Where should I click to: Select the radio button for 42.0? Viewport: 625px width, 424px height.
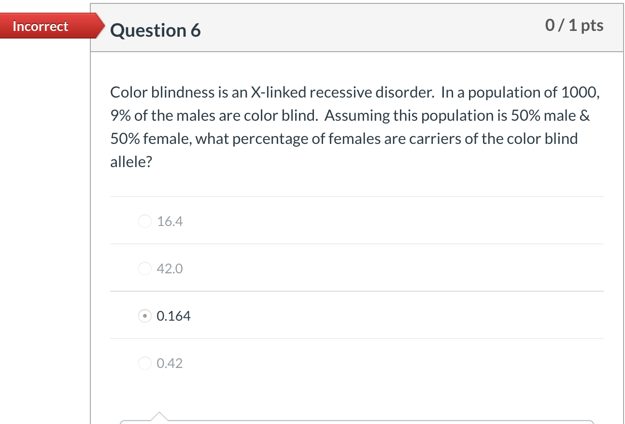point(144,269)
